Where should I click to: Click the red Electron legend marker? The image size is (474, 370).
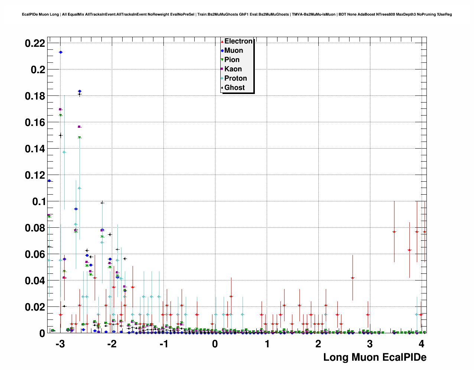222,41
